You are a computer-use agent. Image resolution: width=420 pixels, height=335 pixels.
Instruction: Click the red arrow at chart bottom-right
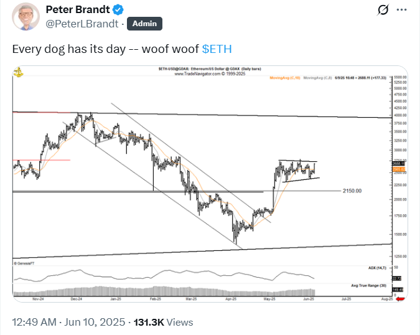(x=400, y=300)
